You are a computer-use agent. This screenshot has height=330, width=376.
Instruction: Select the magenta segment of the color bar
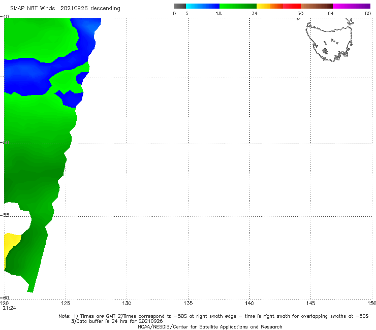pyautogui.click(x=352, y=6)
